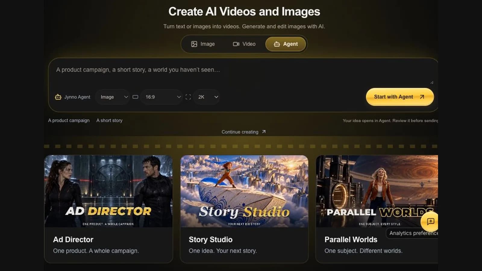The height and width of the screenshot is (271, 482).
Task: Click the resolution frame icon beside 2K
Action: (188, 97)
